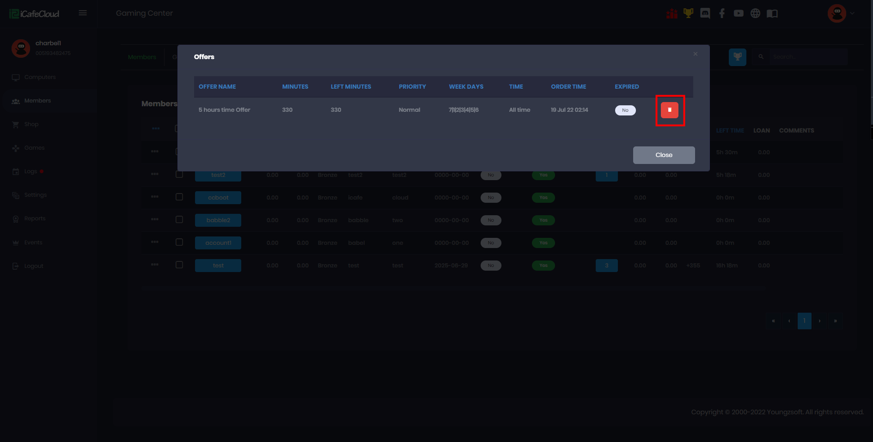Open Reports from the sidebar
The height and width of the screenshot is (442, 873).
pyautogui.click(x=35, y=218)
